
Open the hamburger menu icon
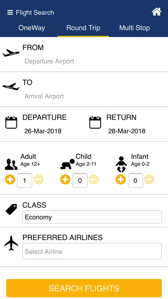pos(10,13)
